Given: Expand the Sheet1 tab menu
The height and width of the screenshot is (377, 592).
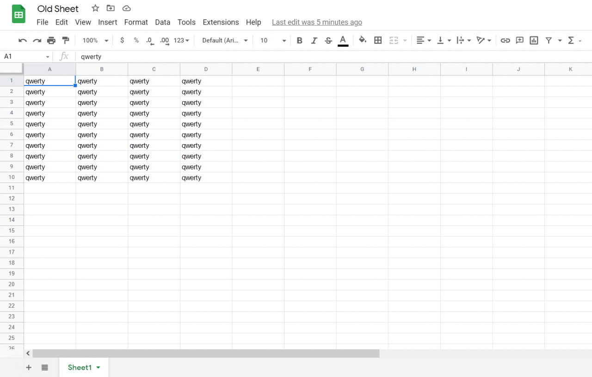Looking at the screenshot, I should point(98,367).
